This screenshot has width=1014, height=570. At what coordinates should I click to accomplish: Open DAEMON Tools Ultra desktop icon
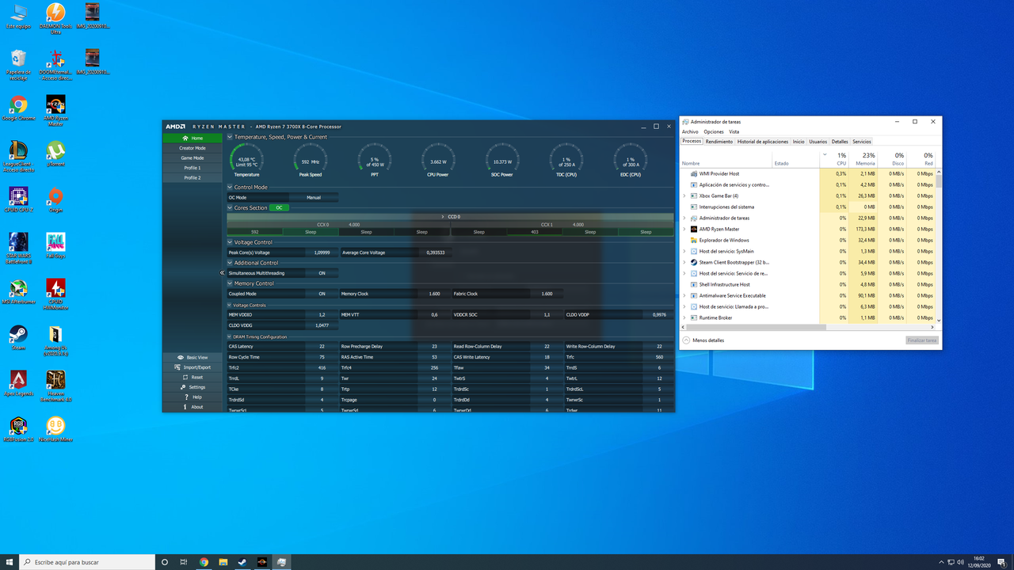pyautogui.click(x=55, y=17)
